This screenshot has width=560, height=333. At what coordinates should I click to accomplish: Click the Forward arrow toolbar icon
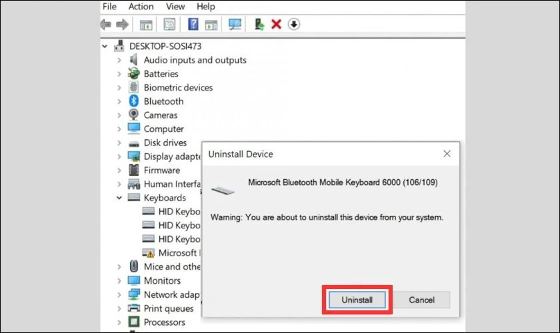(122, 24)
